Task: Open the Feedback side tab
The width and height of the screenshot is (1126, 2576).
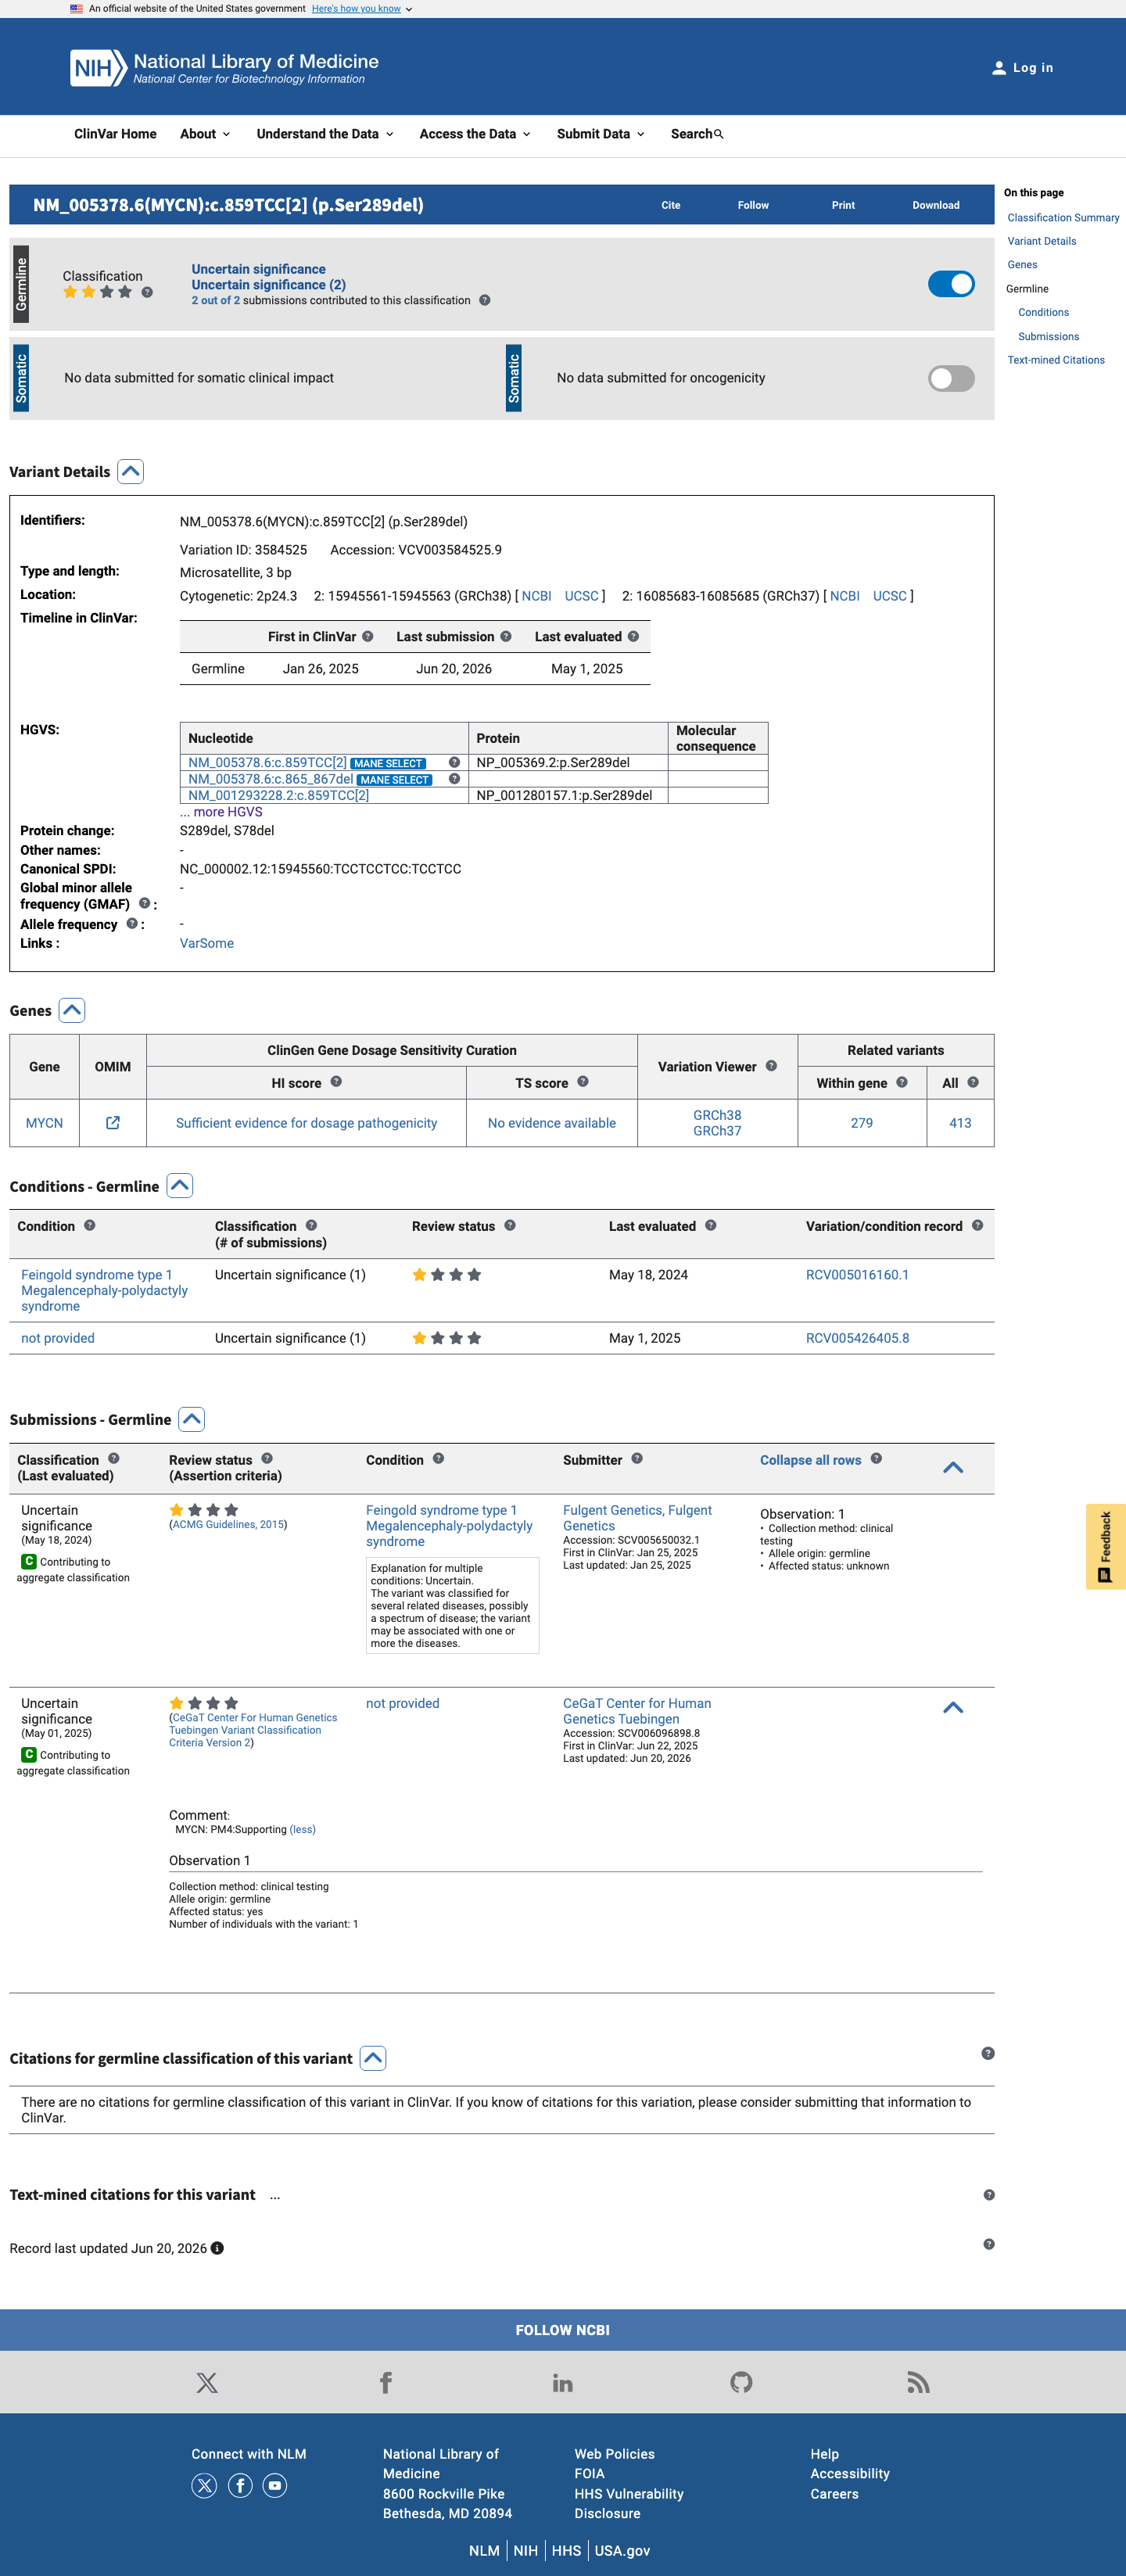Action: (x=1105, y=1547)
